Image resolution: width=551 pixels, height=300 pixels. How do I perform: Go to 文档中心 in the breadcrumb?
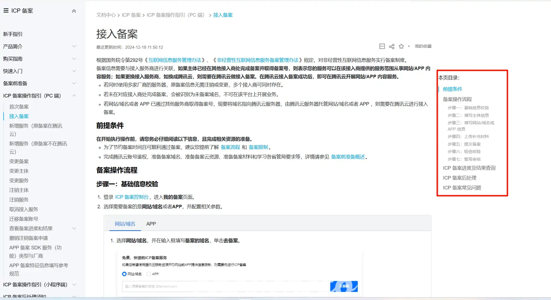(x=106, y=15)
